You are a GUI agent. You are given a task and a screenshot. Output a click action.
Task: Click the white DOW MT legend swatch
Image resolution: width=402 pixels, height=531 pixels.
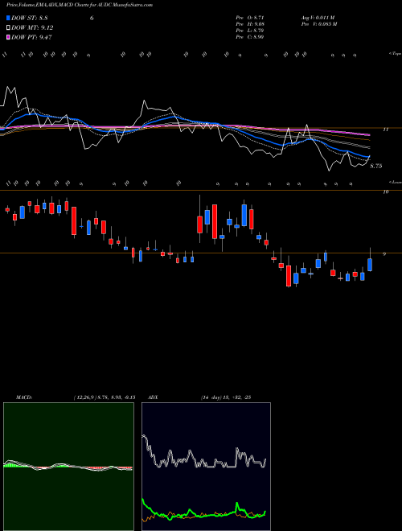[x=9, y=27]
